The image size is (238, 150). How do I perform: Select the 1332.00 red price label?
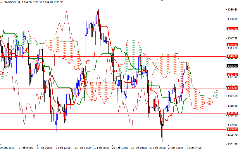232,75
